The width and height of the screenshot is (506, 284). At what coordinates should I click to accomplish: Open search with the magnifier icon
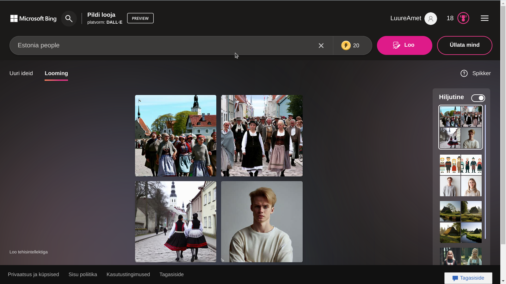coord(69,19)
